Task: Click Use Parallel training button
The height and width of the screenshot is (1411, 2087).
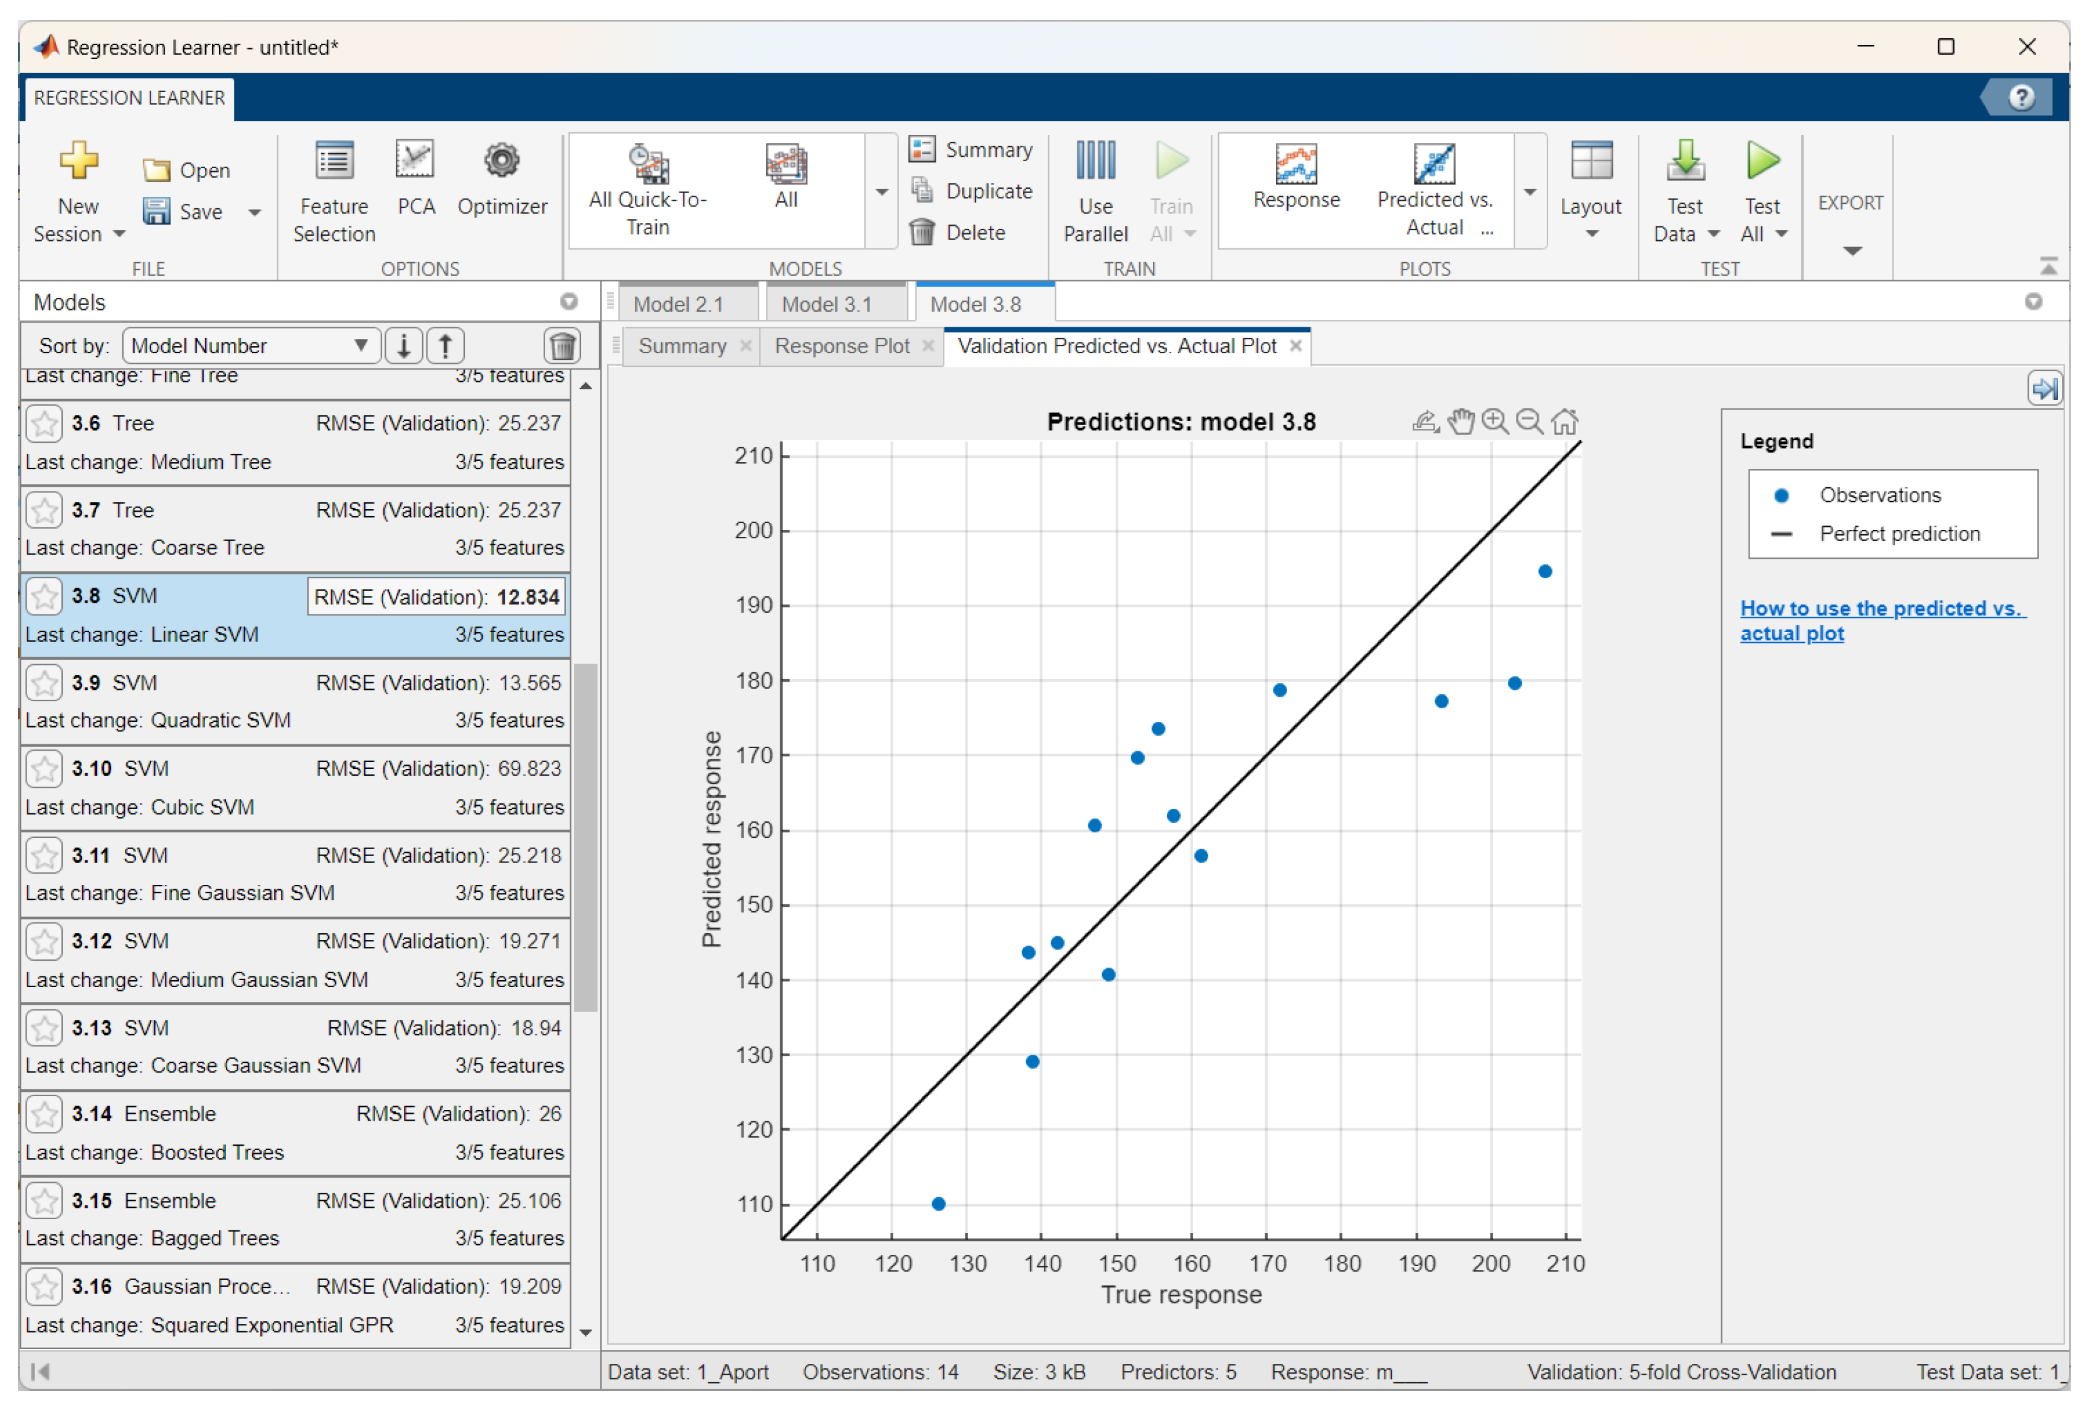Action: [x=1095, y=191]
